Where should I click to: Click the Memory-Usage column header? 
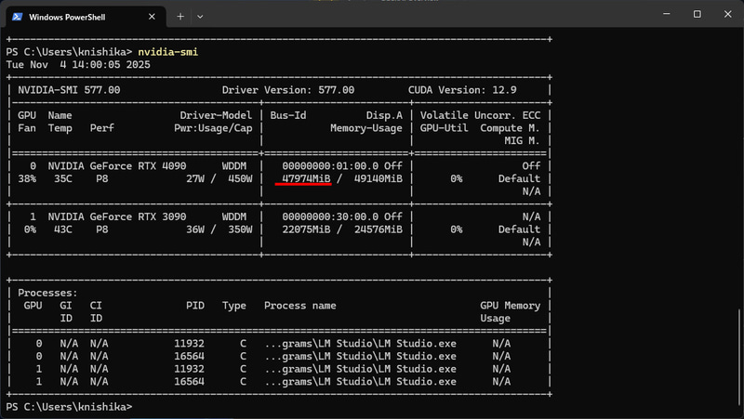pyautogui.click(x=366, y=128)
